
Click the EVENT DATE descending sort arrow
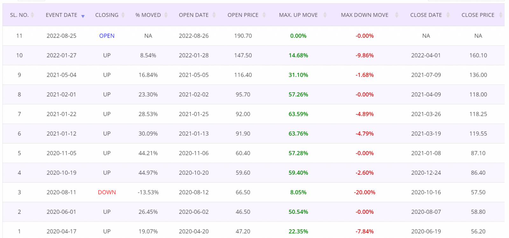coord(83,16)
